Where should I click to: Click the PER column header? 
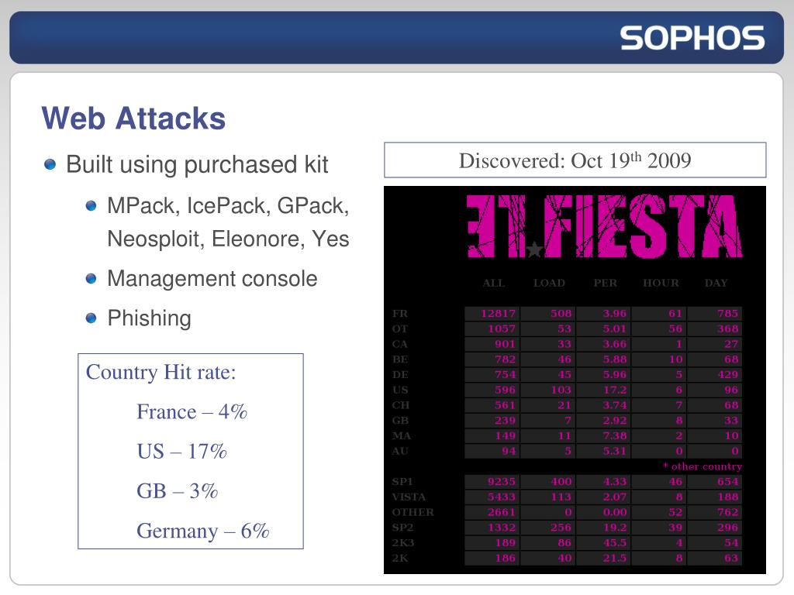605,283
